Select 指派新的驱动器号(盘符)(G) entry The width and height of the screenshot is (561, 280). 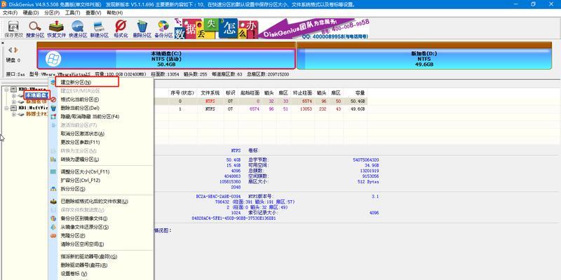click(89, 257)
